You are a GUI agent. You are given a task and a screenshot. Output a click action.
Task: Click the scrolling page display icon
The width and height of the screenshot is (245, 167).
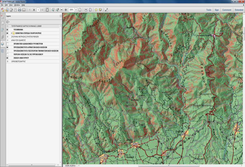[x=80, y=10]
